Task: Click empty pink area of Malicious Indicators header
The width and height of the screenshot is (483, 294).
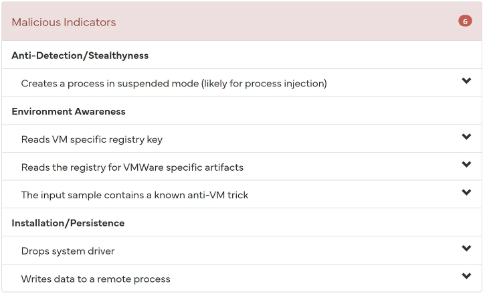Action: pyautogui.click(x=286, y=21)
